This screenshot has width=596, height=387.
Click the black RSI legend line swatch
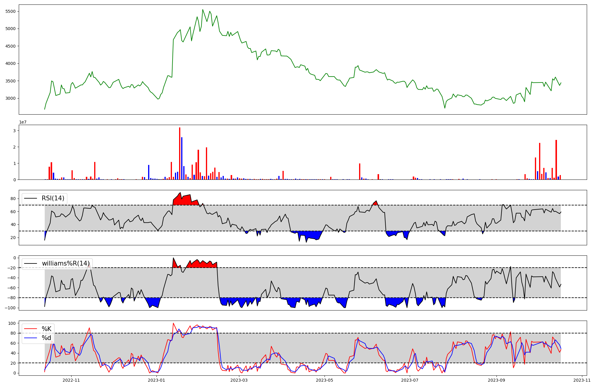point(31,198)
